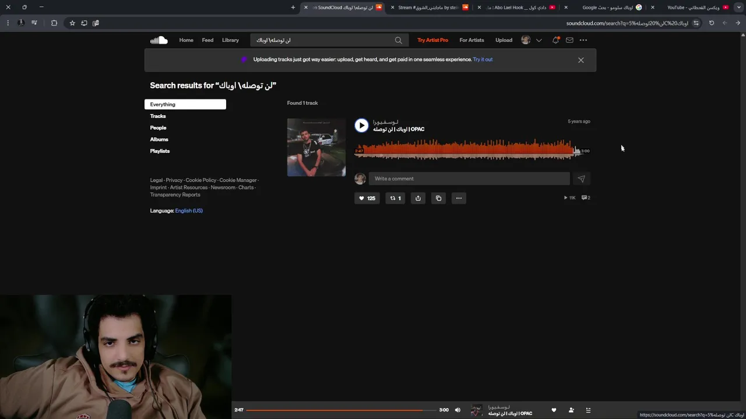
Task: Open the Library page
Action: click(x=230, y=40)
